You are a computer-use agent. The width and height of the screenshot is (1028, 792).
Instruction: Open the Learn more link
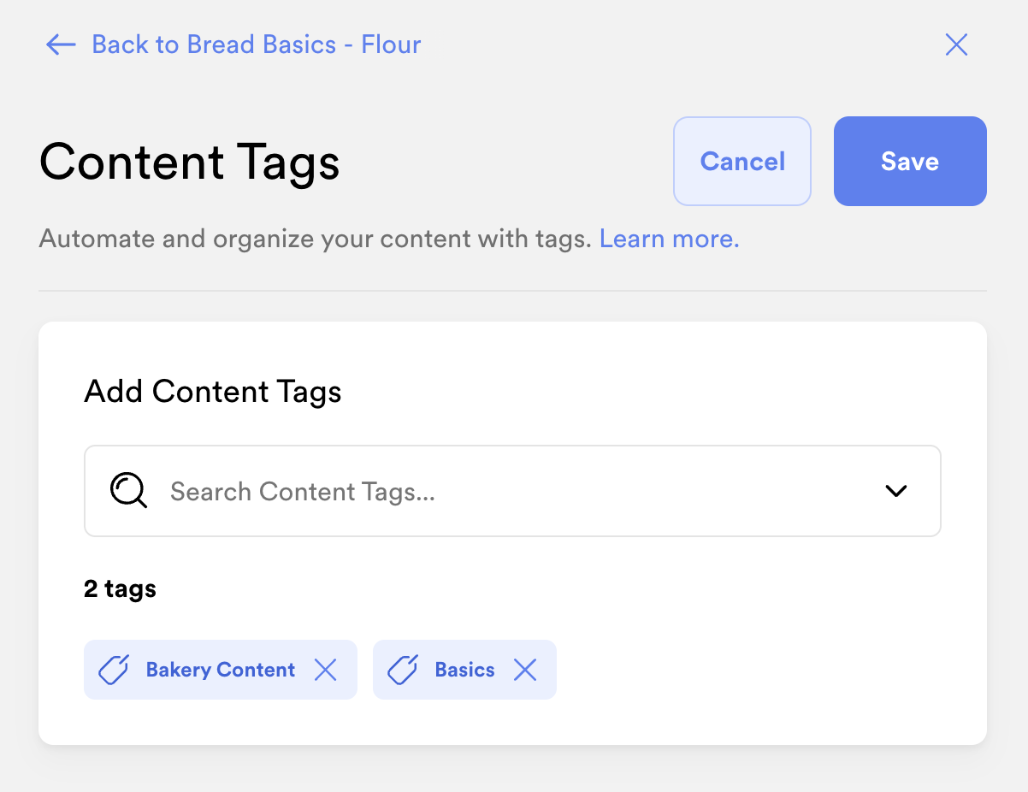point(670,239)
